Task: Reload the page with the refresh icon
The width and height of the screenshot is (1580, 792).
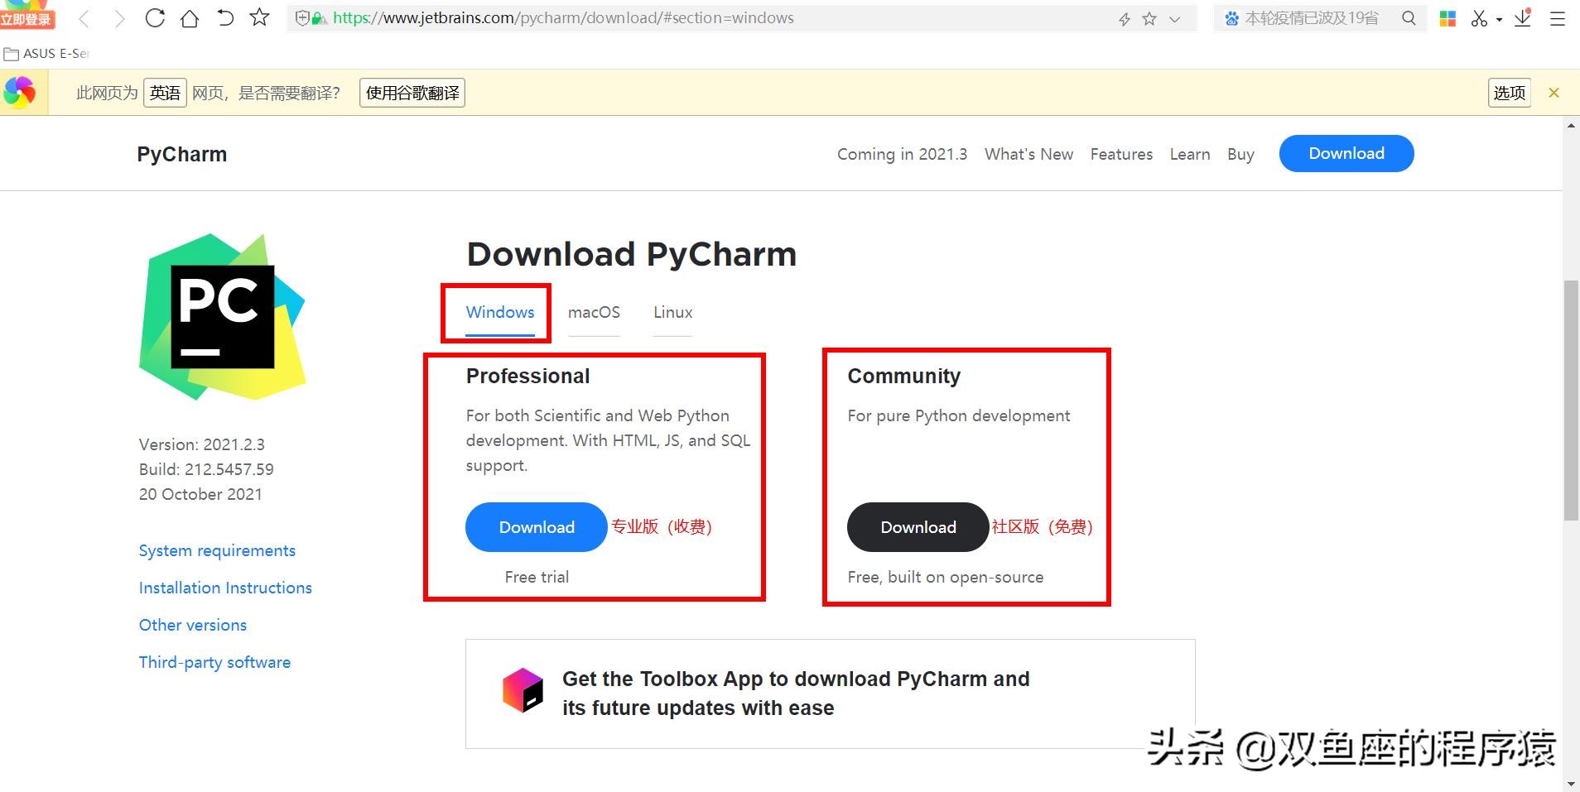Action: (155, 17)
